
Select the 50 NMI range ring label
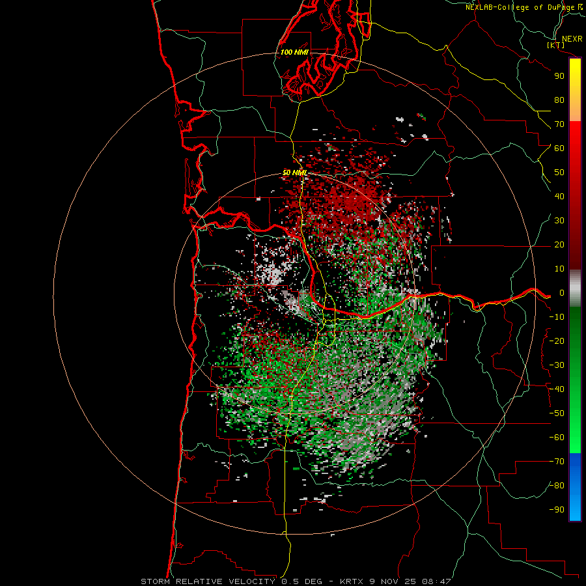[295, 173]
